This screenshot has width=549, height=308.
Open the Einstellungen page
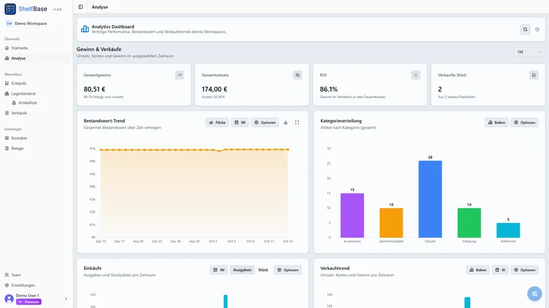[23, 285]
